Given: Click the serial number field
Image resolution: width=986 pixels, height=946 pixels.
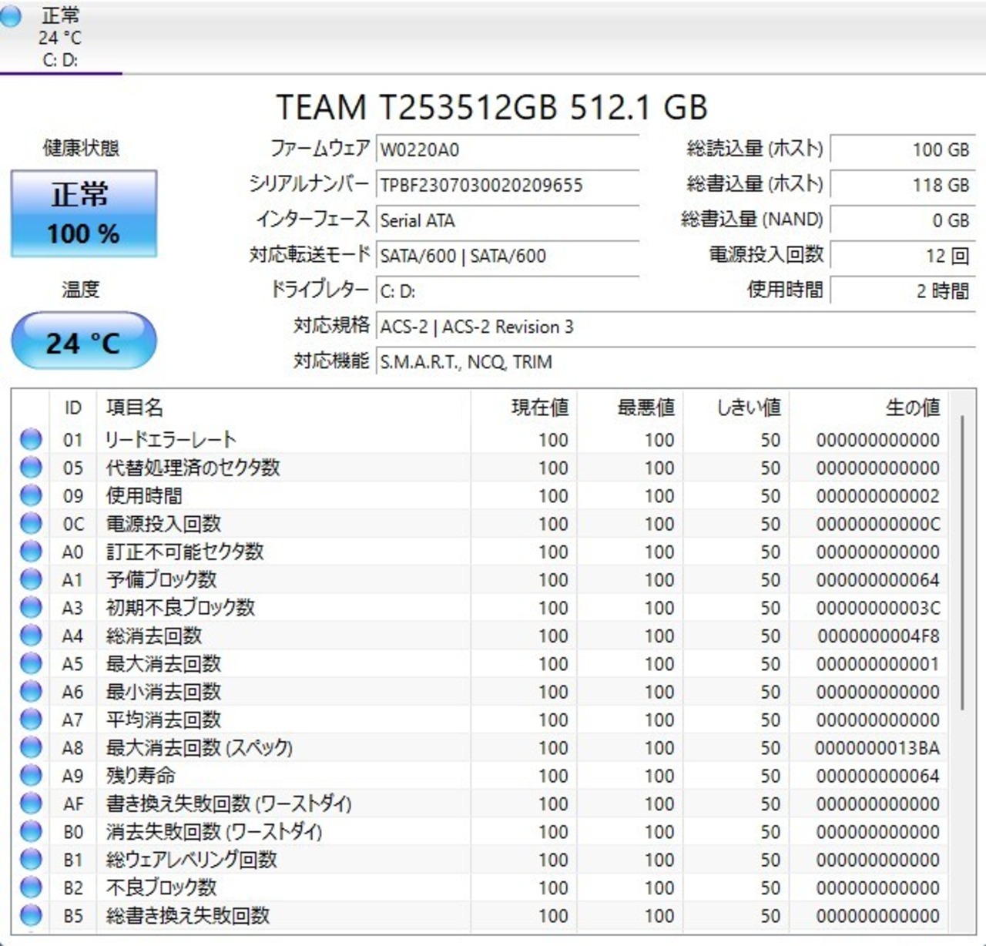Looking at the screenshot, I should pos(507,185).
